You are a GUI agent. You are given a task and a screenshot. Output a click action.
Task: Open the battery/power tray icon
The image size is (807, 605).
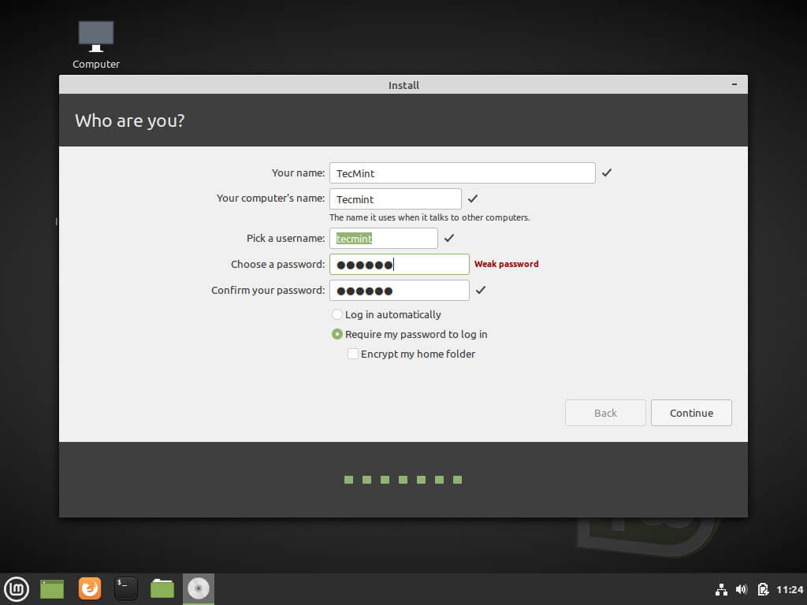tap(763, 589)
